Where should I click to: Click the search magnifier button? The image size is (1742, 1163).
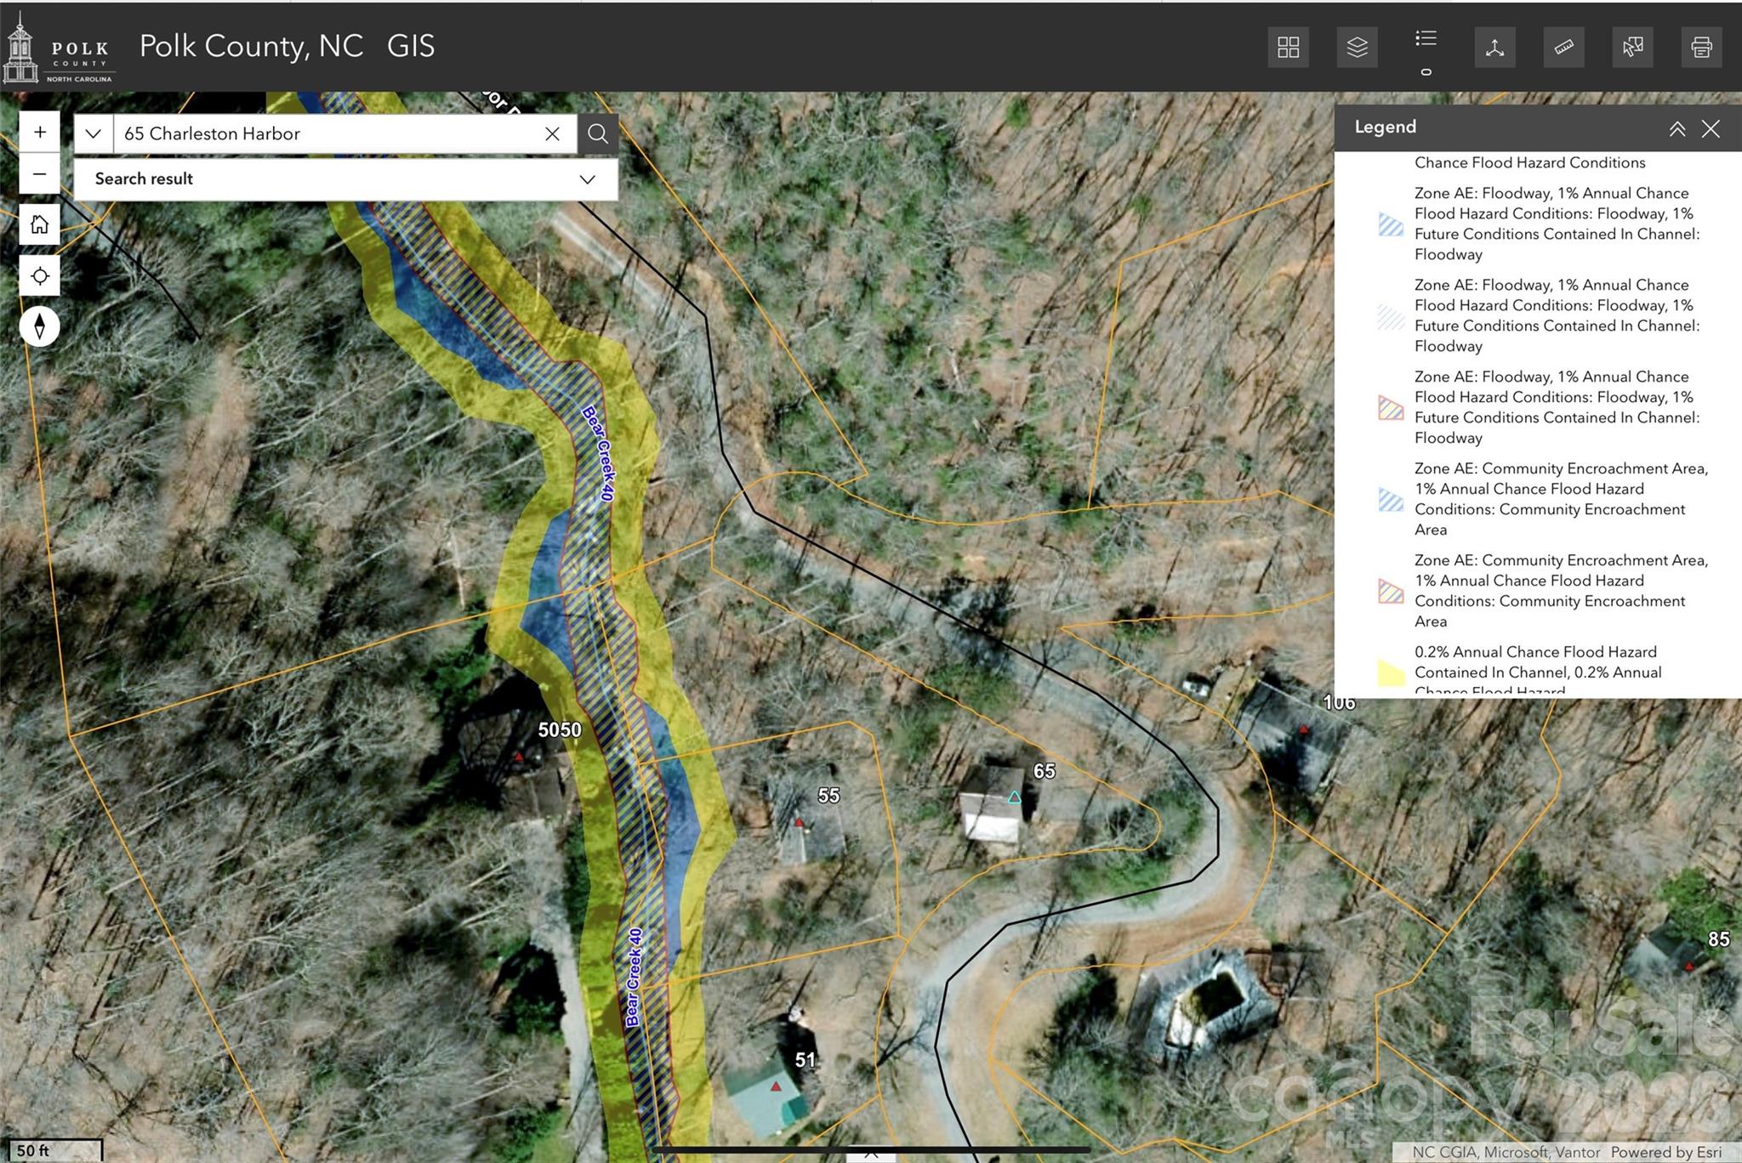(x=598, y=133)
